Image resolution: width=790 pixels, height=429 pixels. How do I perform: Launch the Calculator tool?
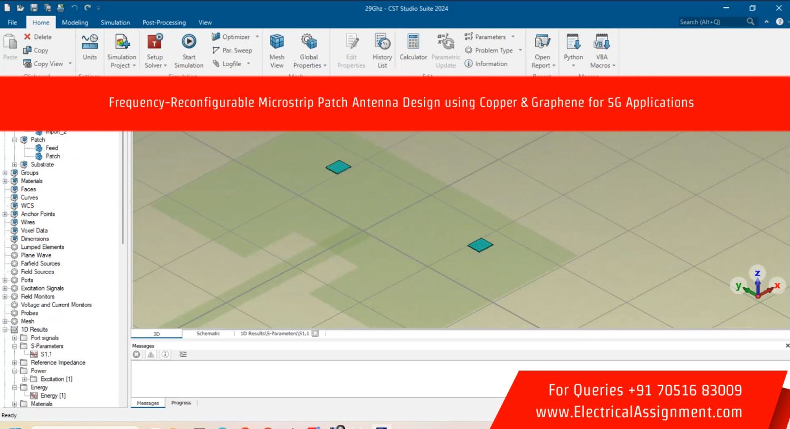pyautogui.click(x=413, y=42)
